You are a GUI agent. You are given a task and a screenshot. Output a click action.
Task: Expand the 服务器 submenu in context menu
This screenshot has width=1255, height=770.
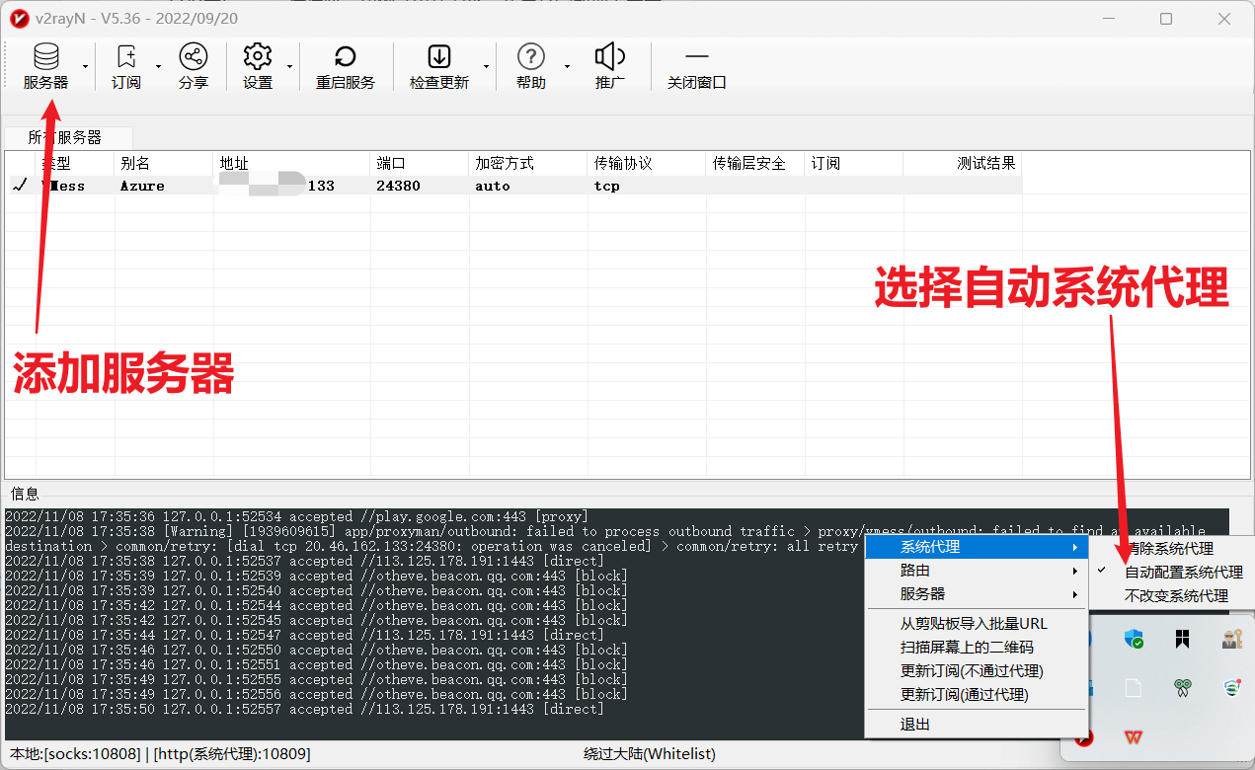point(975,594)
